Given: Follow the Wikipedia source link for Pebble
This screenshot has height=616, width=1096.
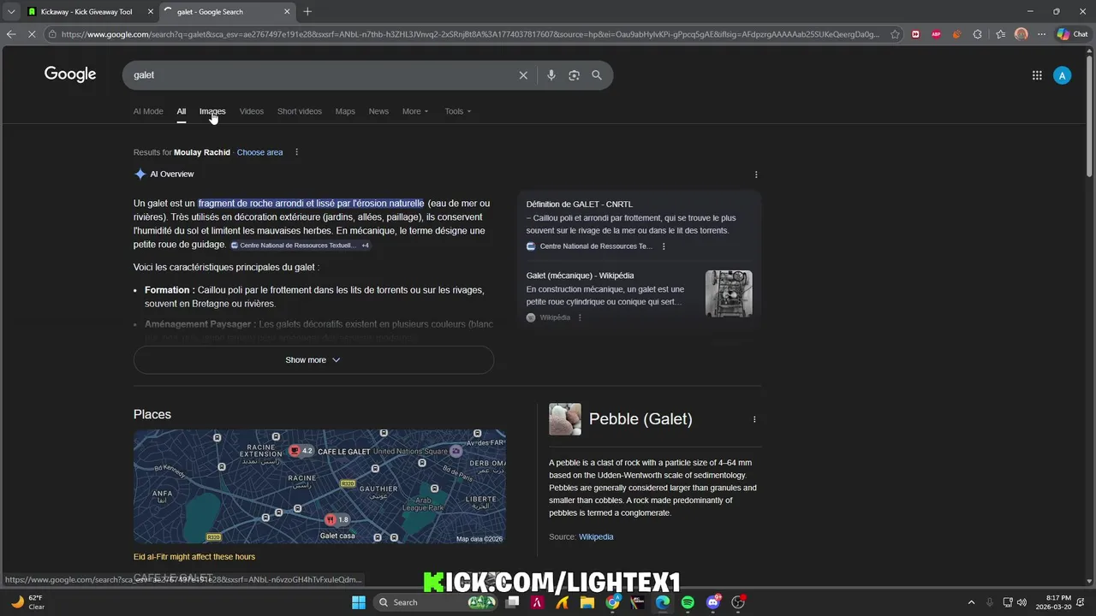Looking at the screenshot, I should [x=596, y=537].
